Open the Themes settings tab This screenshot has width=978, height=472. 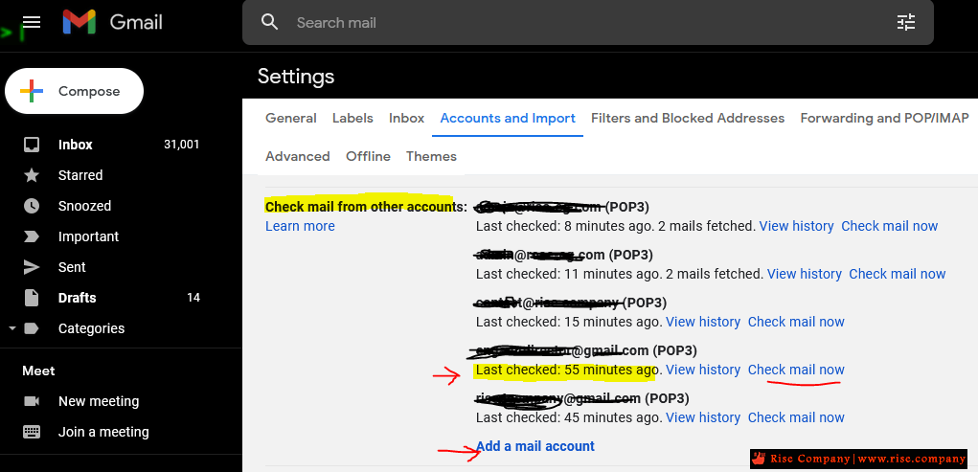coord(432,156)
